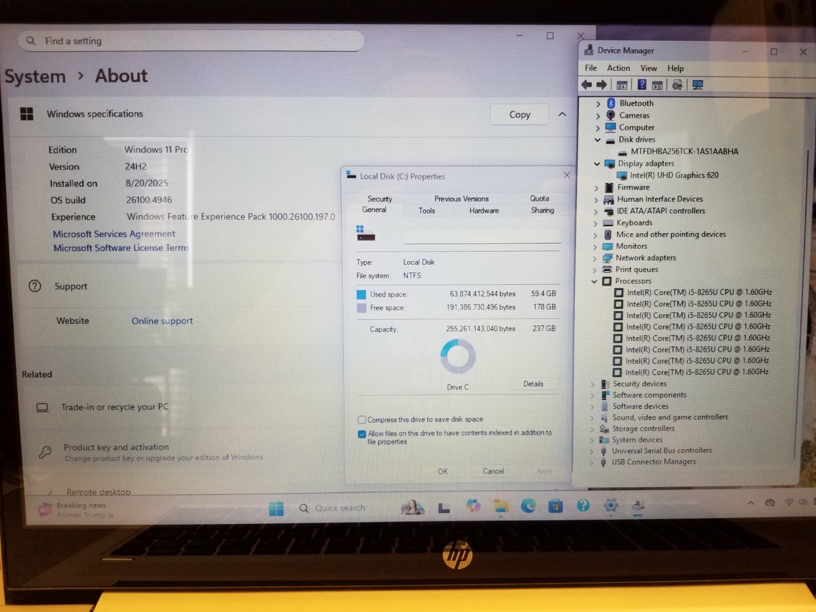816x612 pixels.
Task: Open the blue question-mark Help toolbar icon
Action: click(642, 85)
